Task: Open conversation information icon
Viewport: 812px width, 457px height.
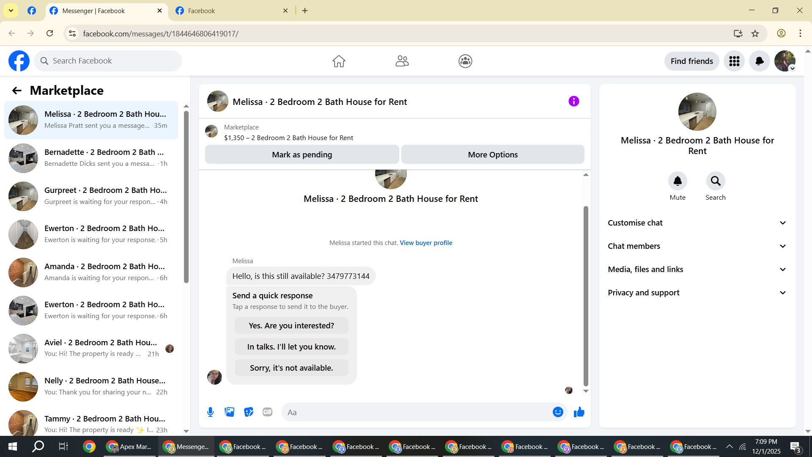Action: pos(573,102)
